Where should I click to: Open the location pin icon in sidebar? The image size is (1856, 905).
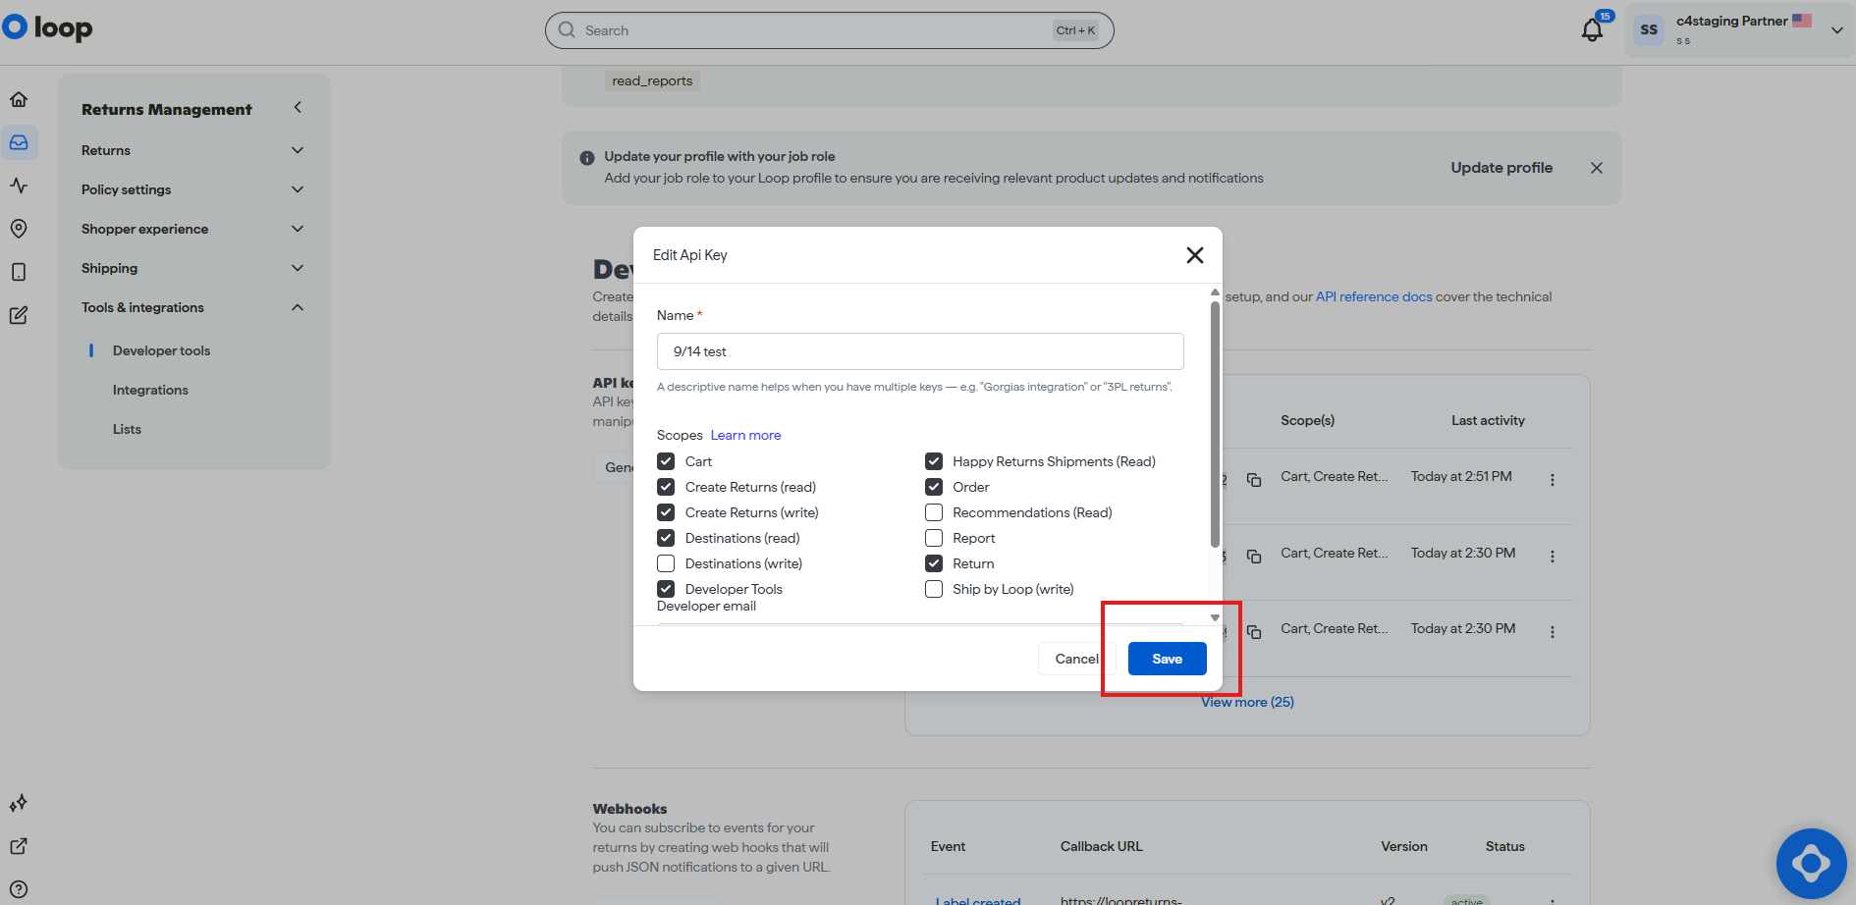[x=19, y=229]
